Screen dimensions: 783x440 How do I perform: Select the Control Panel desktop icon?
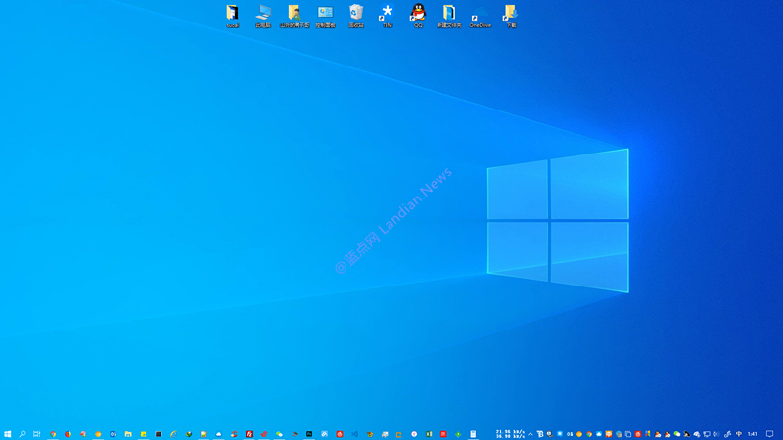(325, 16)
